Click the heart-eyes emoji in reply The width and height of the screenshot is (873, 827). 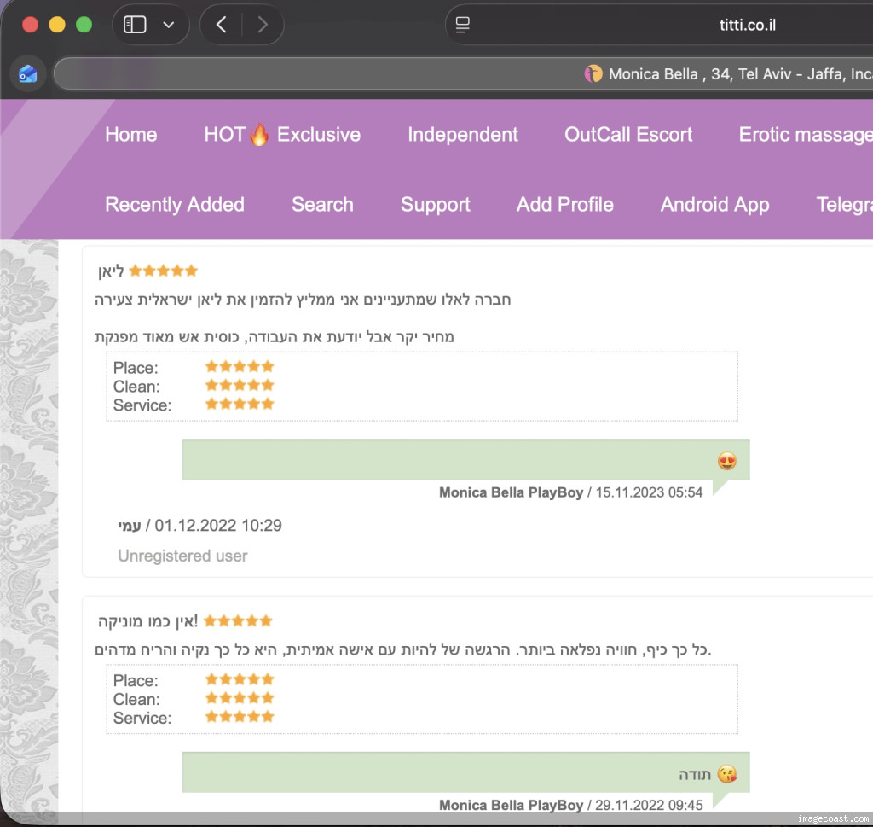pos(726,462)
